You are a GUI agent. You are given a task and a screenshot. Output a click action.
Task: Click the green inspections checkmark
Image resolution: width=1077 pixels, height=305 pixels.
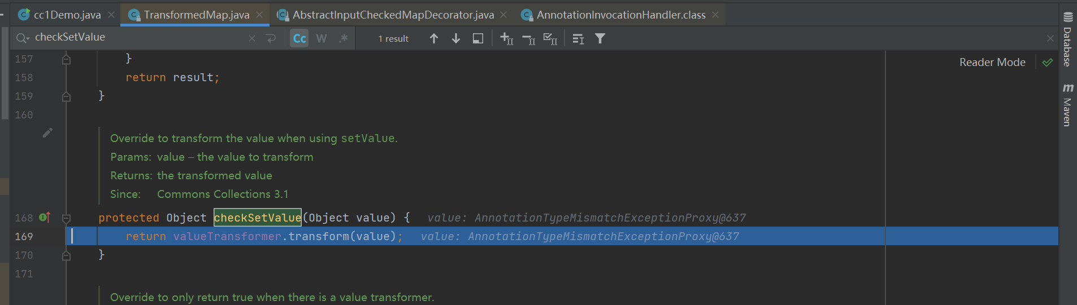pos(1048,62)
